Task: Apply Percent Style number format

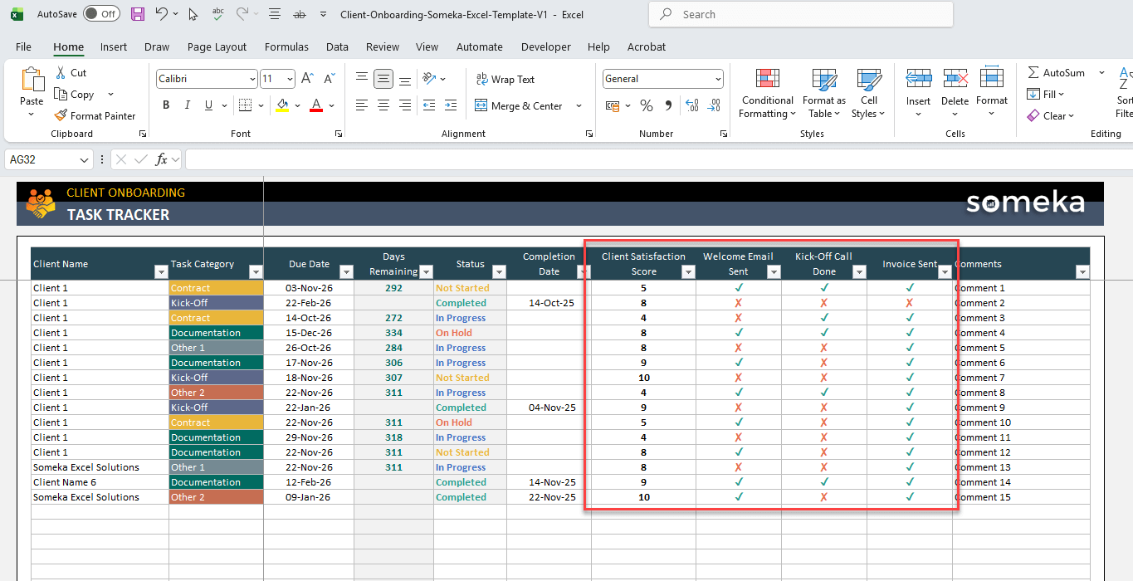Action: click(x=647, y=105)
